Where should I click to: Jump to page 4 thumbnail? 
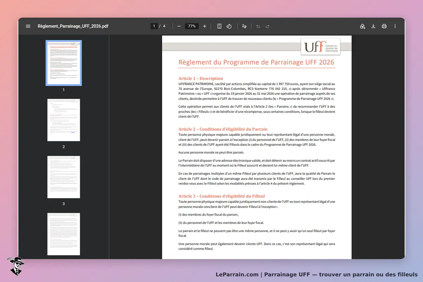pos(64,234)
